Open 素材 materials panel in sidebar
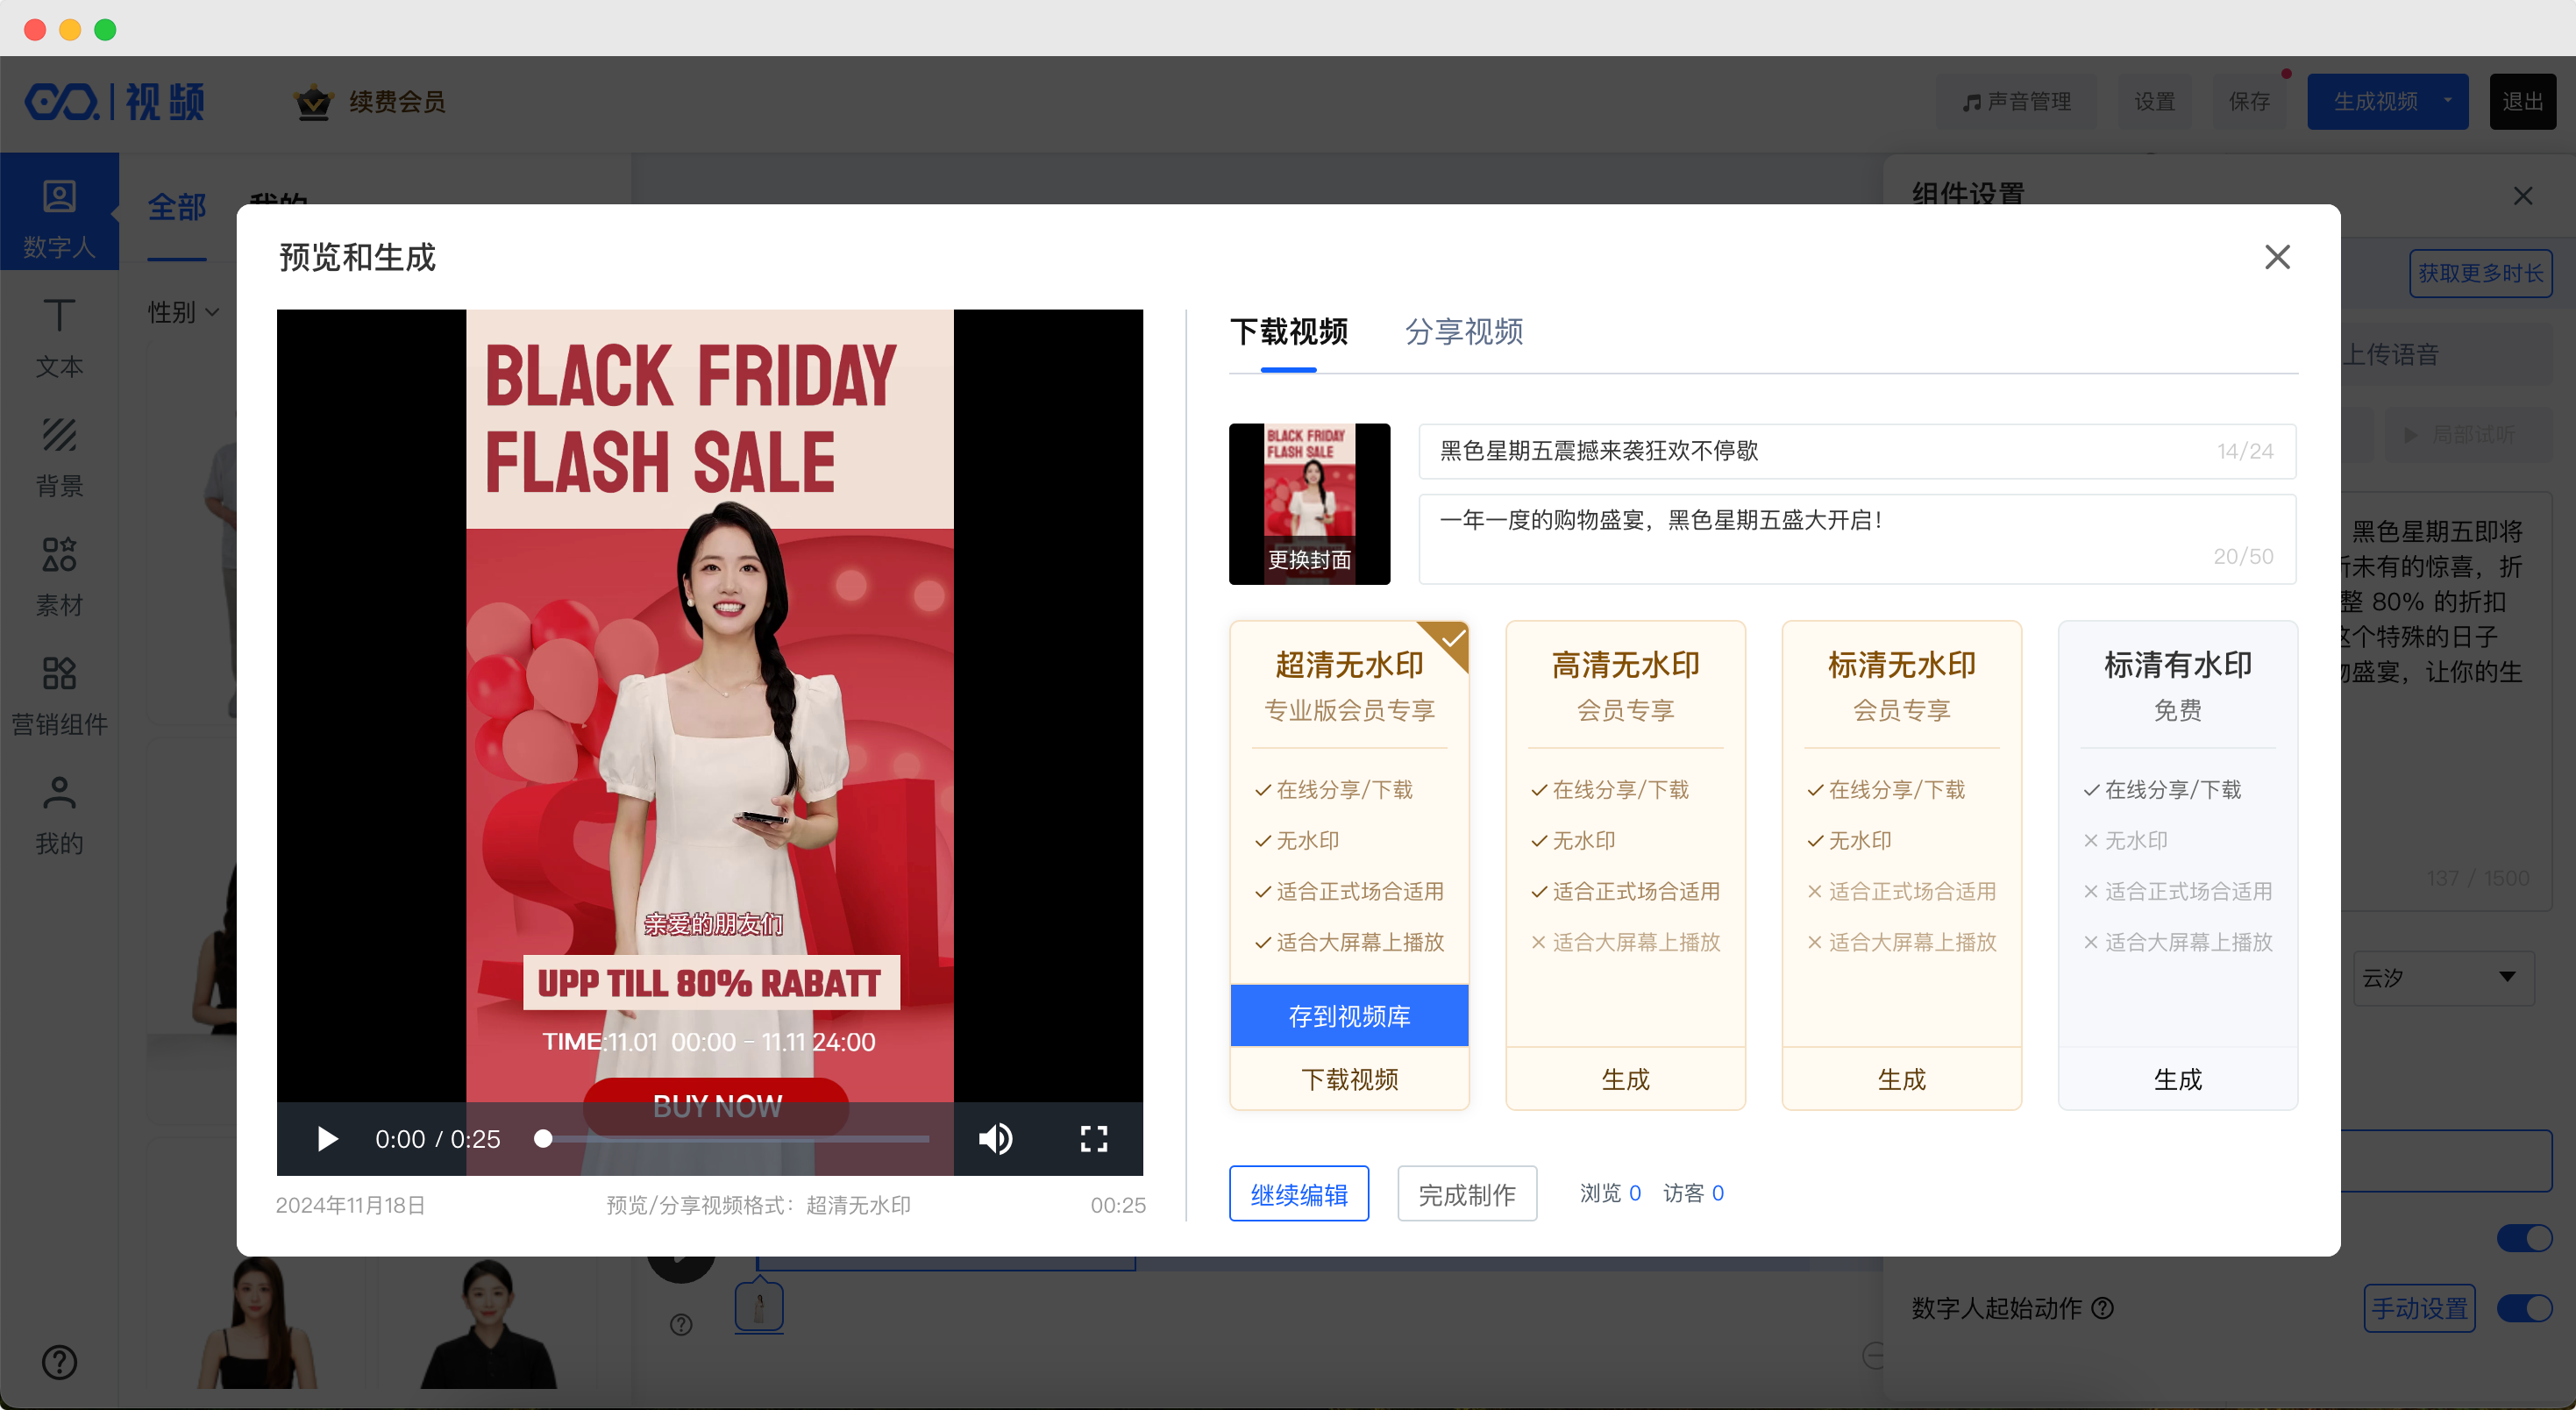This screenshot has height=1410, width=2576. pyautogui.click(x=59, y=577)
